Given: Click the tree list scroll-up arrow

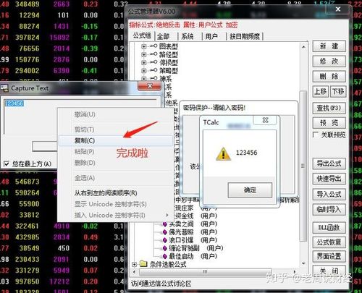Looking at the screenshot, I should [303, 47].
